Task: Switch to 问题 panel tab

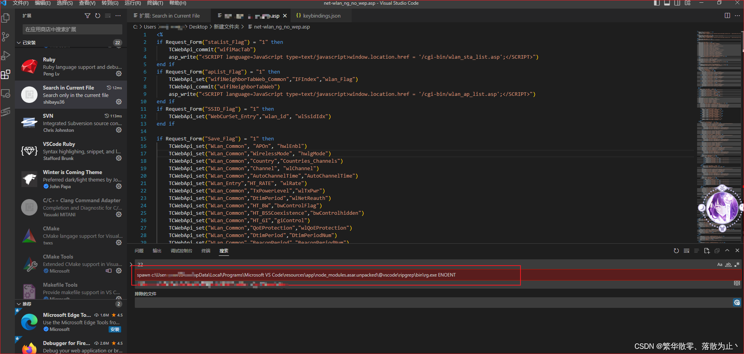Action: tap(139, 251)
